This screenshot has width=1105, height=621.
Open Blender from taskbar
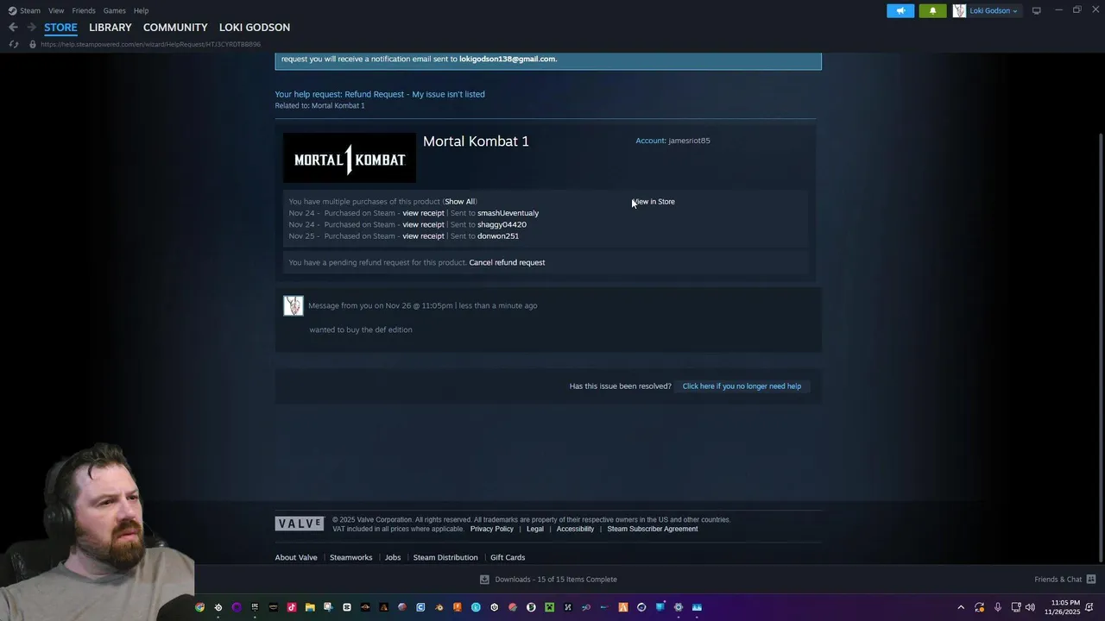(x=439, y=607)
